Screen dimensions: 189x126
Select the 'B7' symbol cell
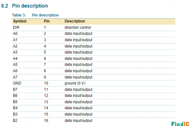(x=15, y=90)
